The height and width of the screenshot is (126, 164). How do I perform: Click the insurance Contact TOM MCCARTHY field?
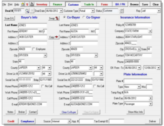tap(138, 55)
